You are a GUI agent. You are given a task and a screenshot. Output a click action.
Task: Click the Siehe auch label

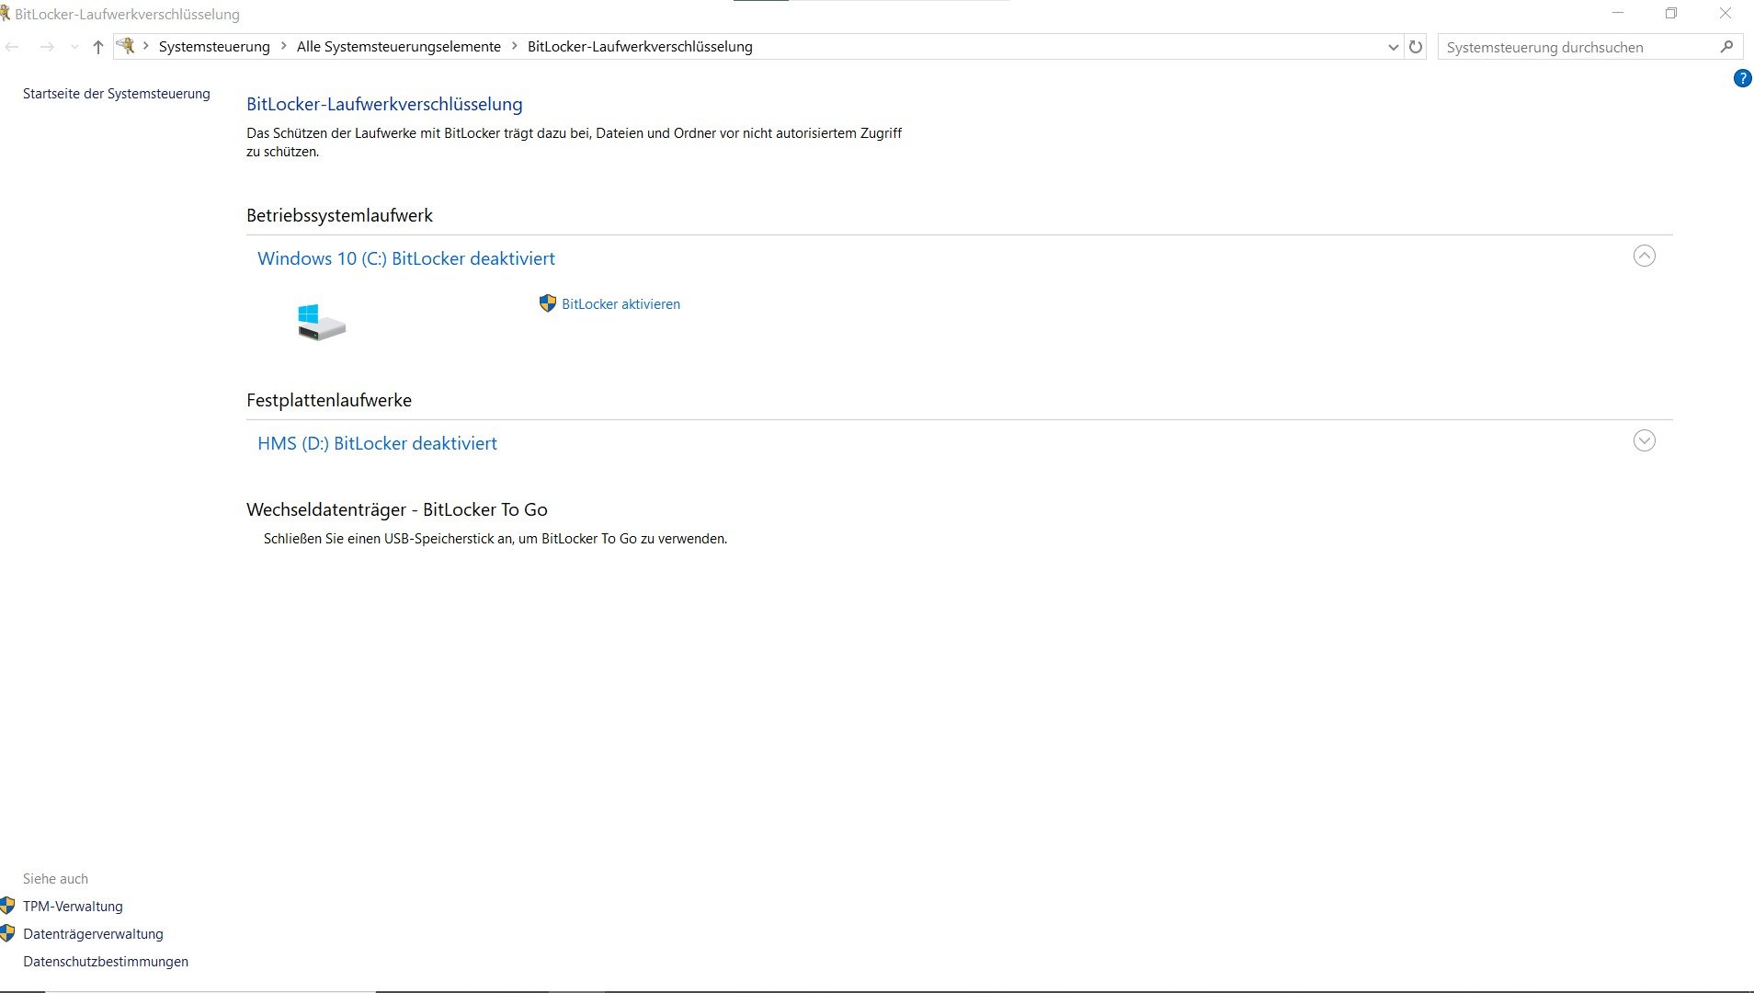(x=55, y=879)
